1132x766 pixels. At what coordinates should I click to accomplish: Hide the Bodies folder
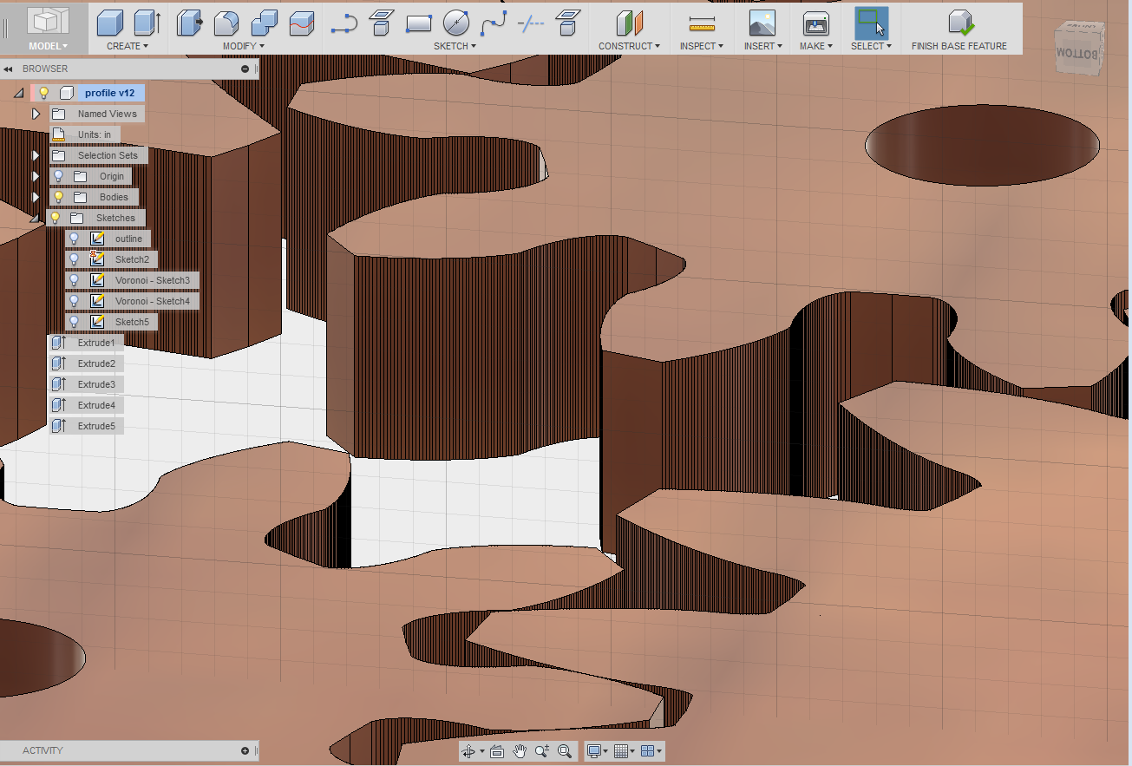click(x=58, y=197)
